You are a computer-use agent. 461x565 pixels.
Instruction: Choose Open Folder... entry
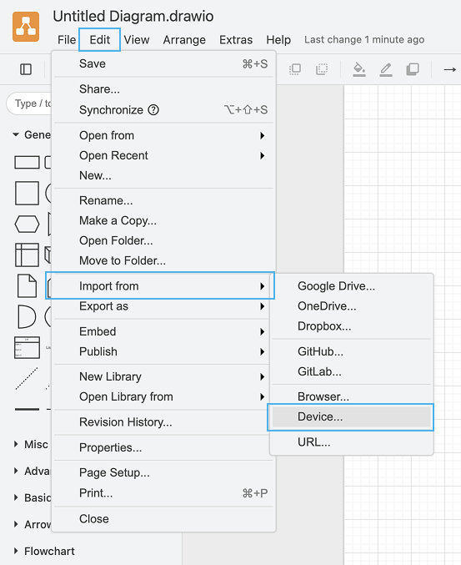point(163,240)
